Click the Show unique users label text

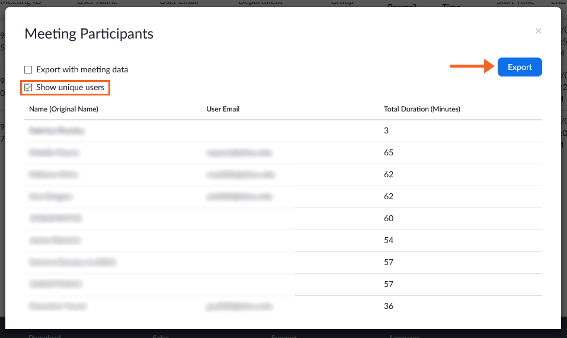70,87
